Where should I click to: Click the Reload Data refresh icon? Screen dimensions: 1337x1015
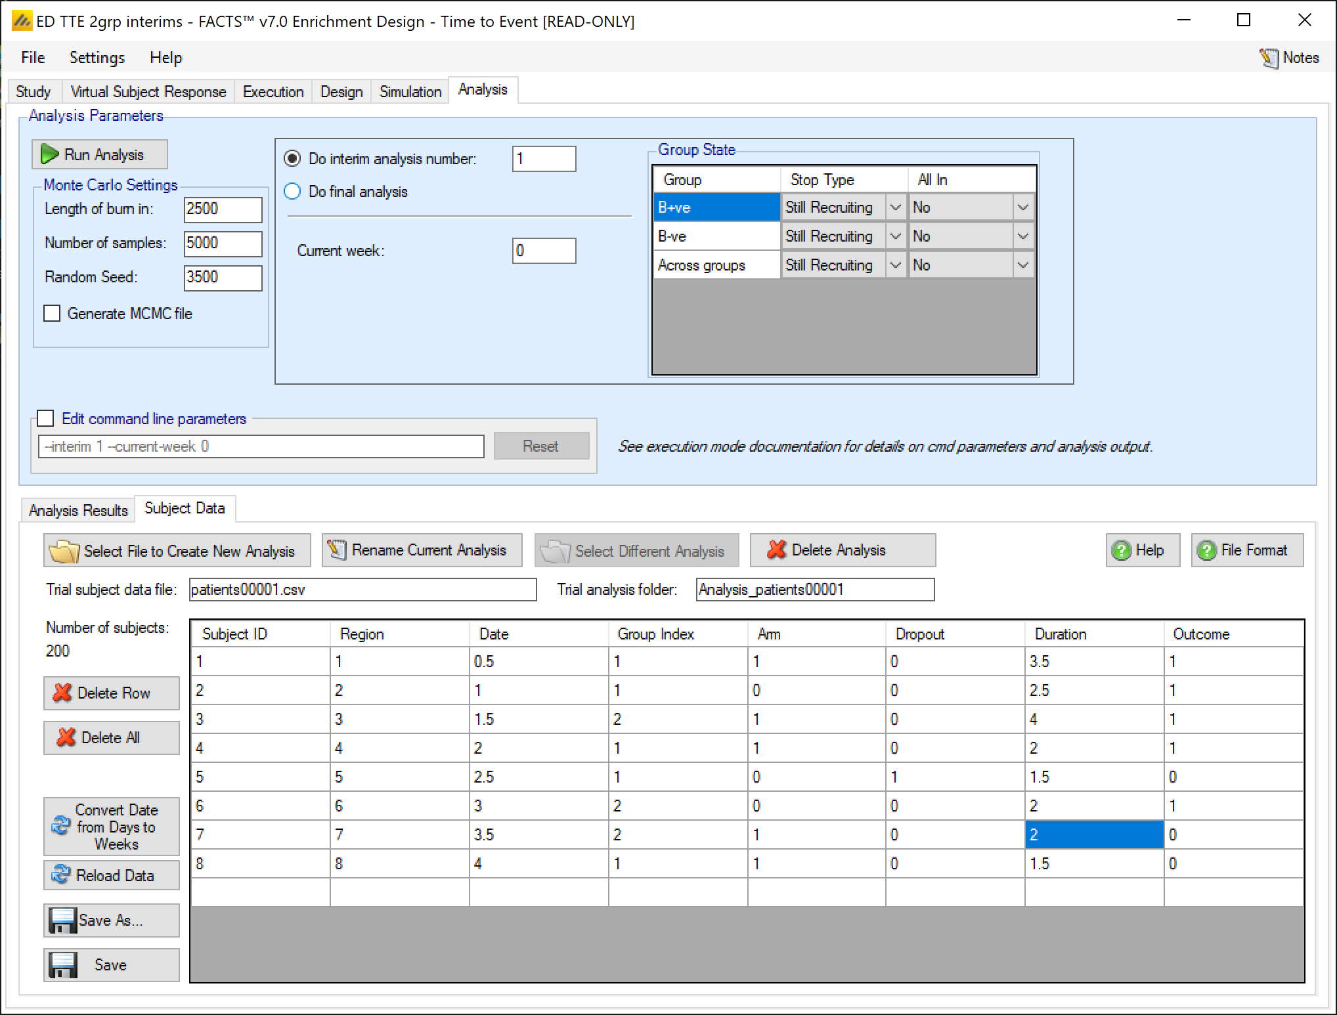(60, 875)
